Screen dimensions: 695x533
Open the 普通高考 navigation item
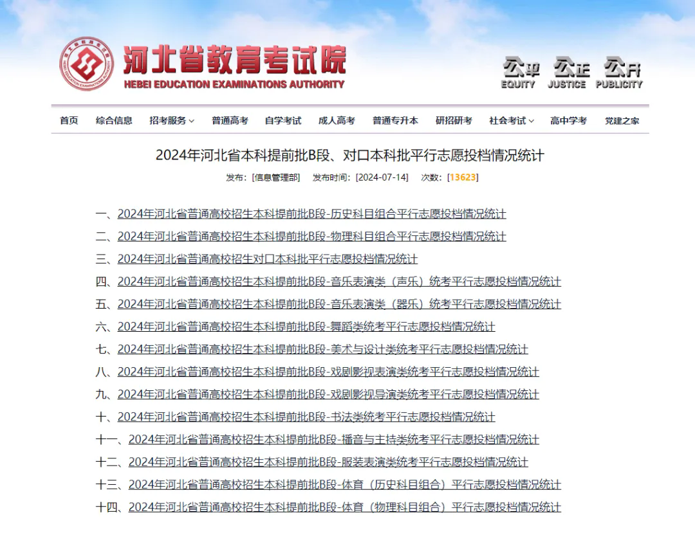click(x=230, y=120)
